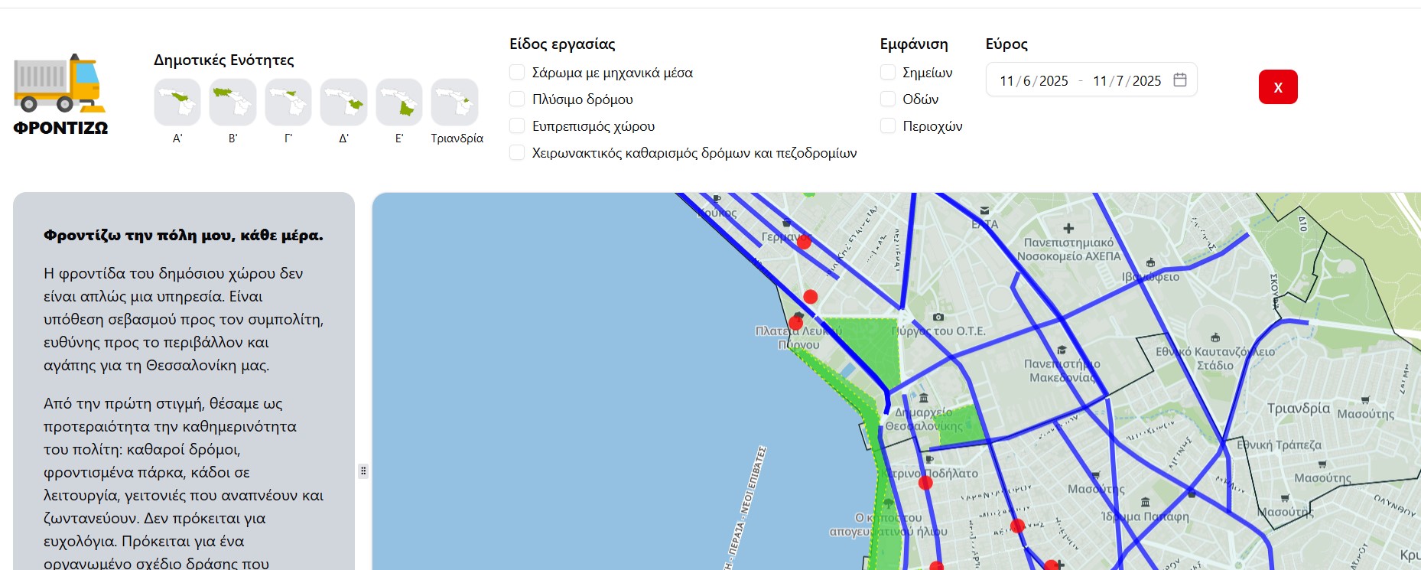Image resolution: width=1421 pixels, height=570 pixels.
Task: Select municipal district B' map icon
Action: point(232,102)
